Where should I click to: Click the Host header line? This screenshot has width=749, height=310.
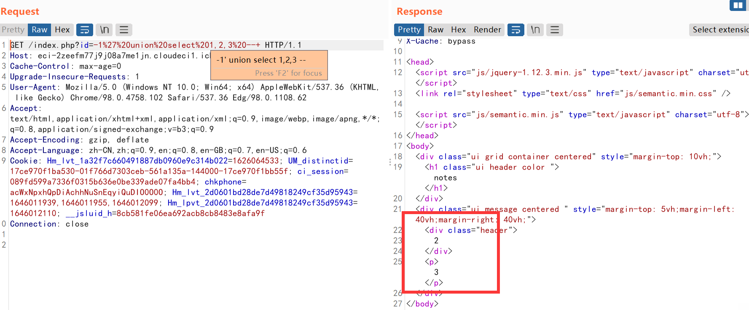pyautogui.click(x=110, y=56)
